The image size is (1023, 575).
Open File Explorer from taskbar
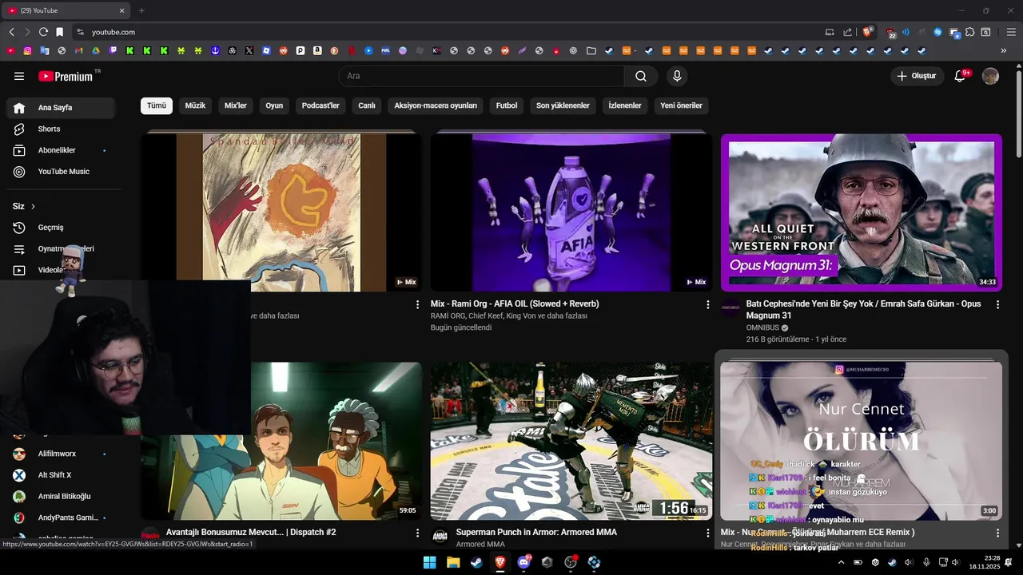point(453,562)
